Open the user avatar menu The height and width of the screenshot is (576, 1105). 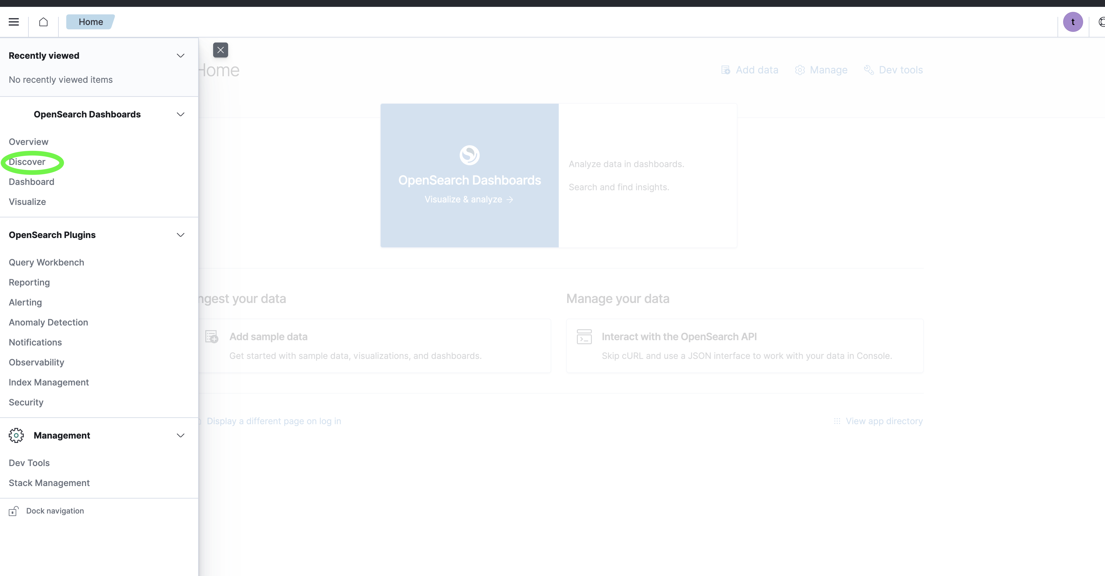1072,22
